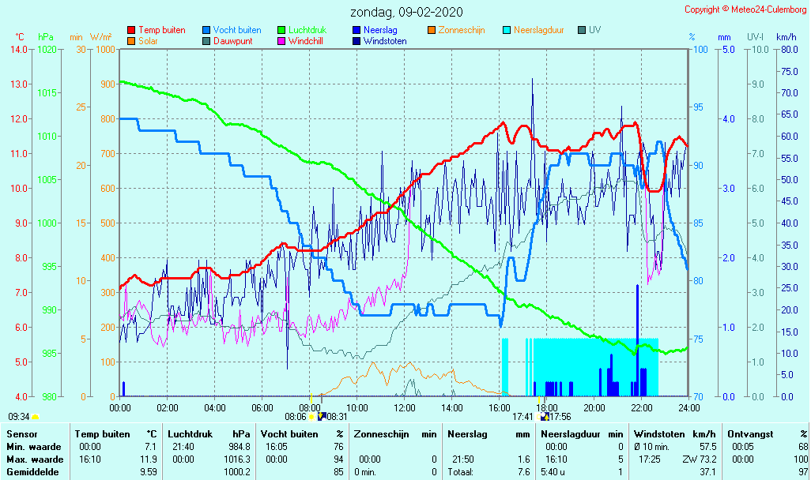The height and width of the screenshot is (480, 811).
Task: Click the Neerslag legend label
Action: pyautogui.click(x=382, y=31)
